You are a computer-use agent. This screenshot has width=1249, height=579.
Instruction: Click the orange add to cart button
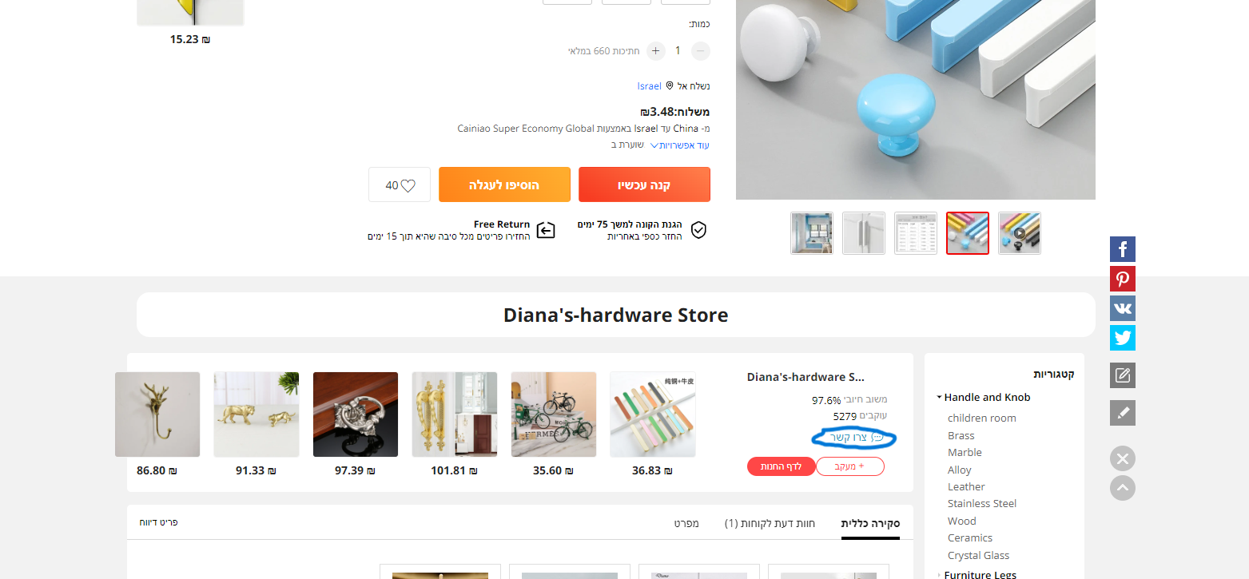[x=504, y=184]
